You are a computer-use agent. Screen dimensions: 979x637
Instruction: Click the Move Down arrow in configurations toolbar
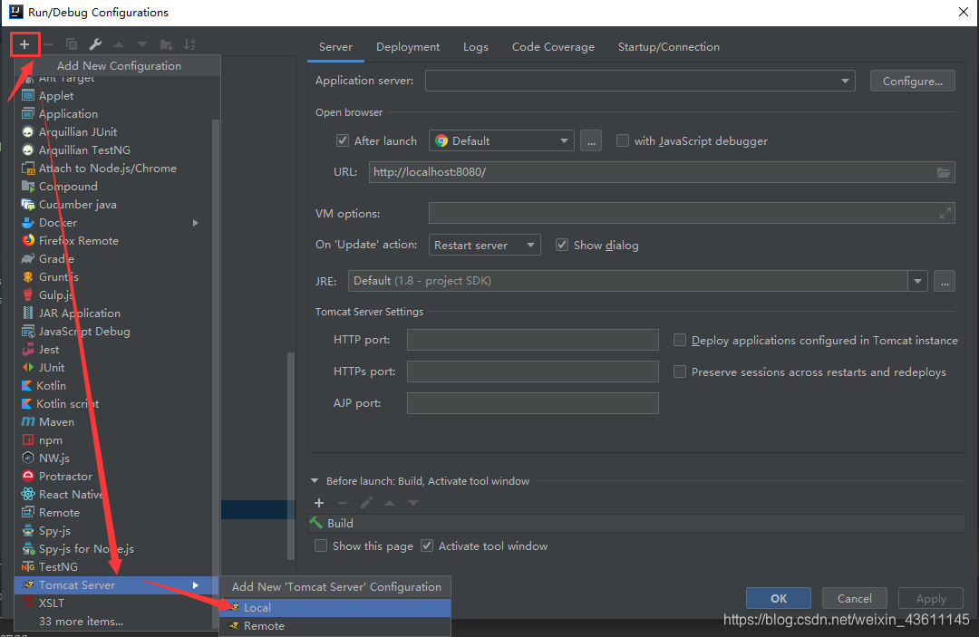142,44
